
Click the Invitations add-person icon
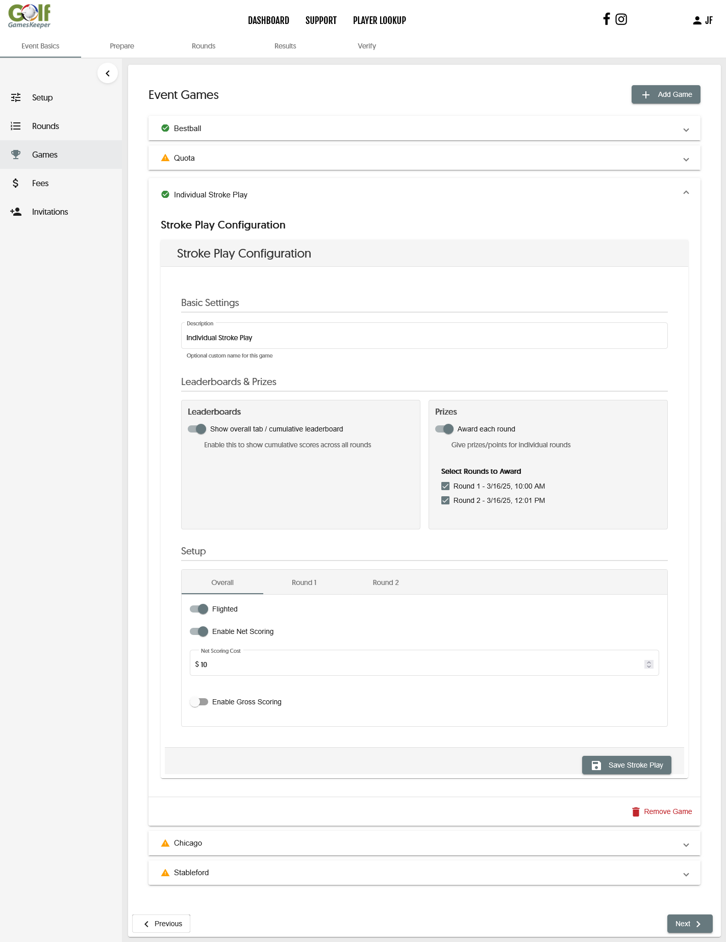pos(16,212)
